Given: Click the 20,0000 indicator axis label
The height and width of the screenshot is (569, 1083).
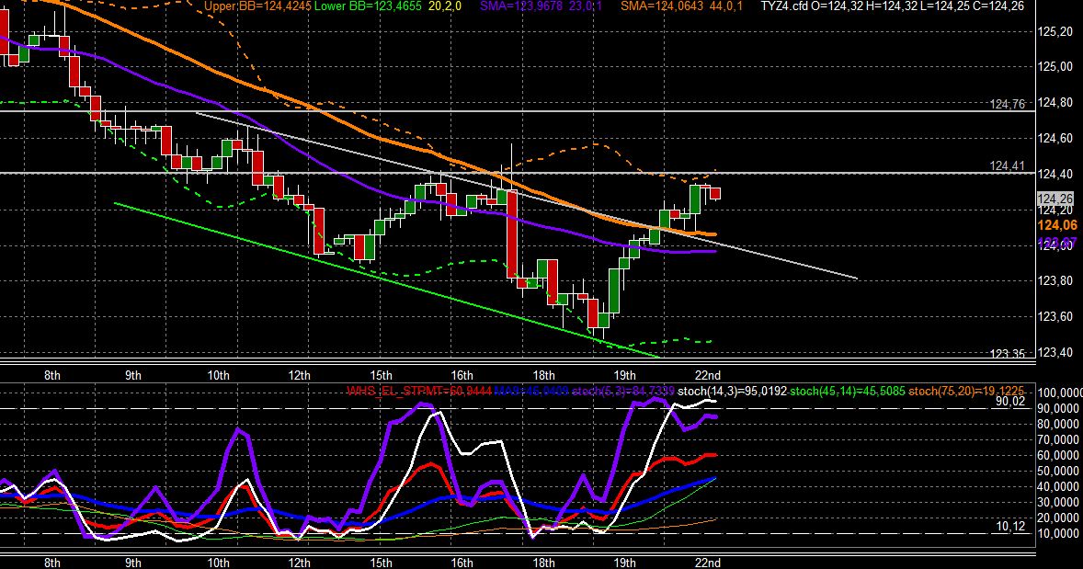Looking at the screenshot, I should coord(1060,518).
